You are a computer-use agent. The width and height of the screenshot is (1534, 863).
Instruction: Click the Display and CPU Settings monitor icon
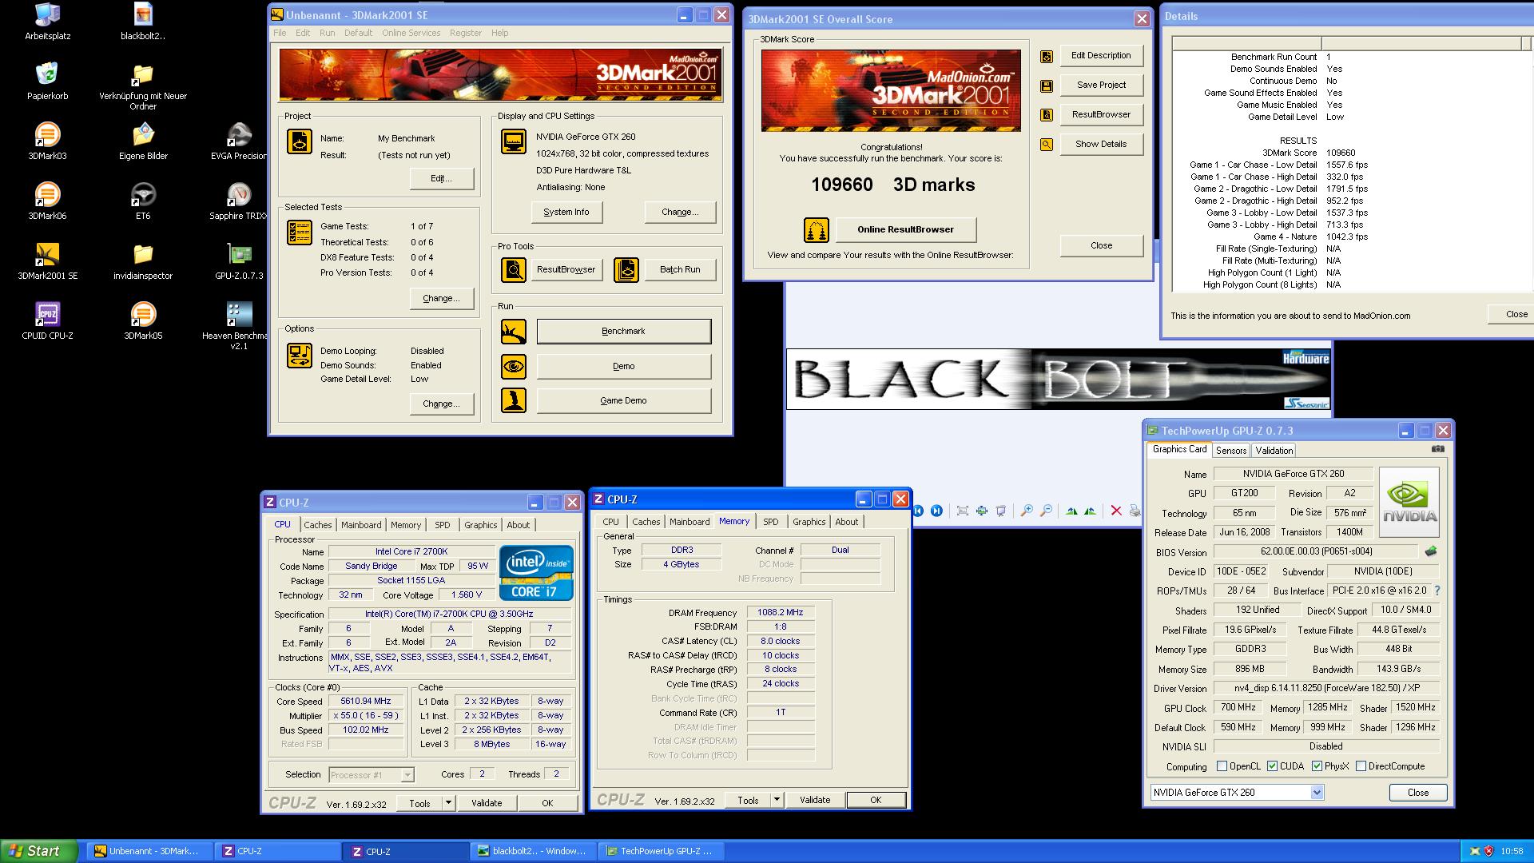514,141
